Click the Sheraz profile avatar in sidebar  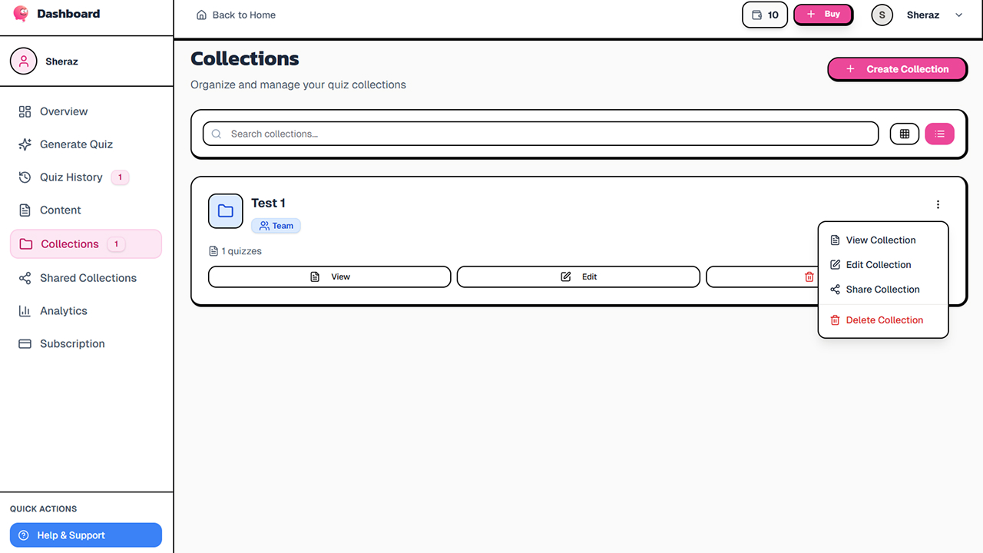(24, 61)
